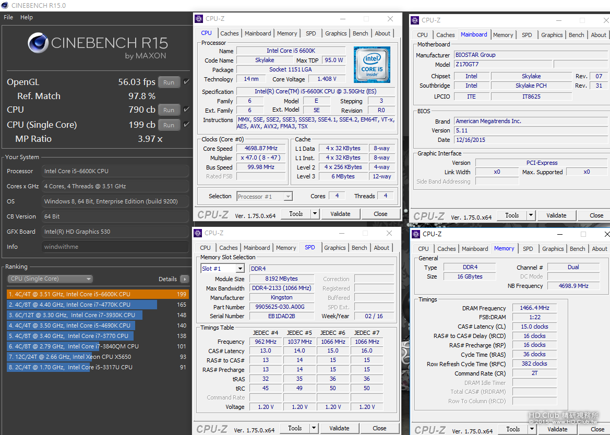This screenshot has width=610, height=435.
Task: Click the Manufacturer value 'BIOSTAR Group'
Action: click(x=531, y=55)
